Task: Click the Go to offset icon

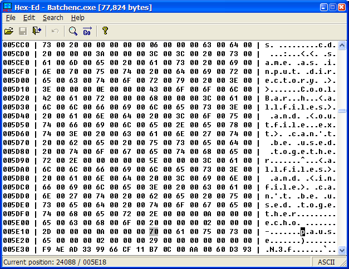Action: click(x=87, y=31)
